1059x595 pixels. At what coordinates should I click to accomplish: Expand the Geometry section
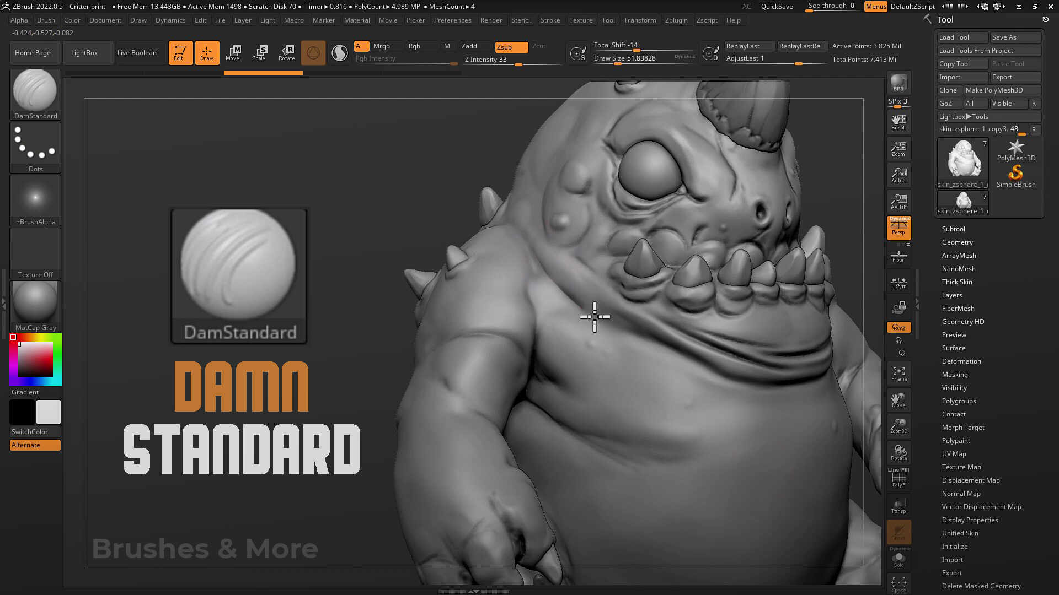pyautogui.click(x=957, y=242)
